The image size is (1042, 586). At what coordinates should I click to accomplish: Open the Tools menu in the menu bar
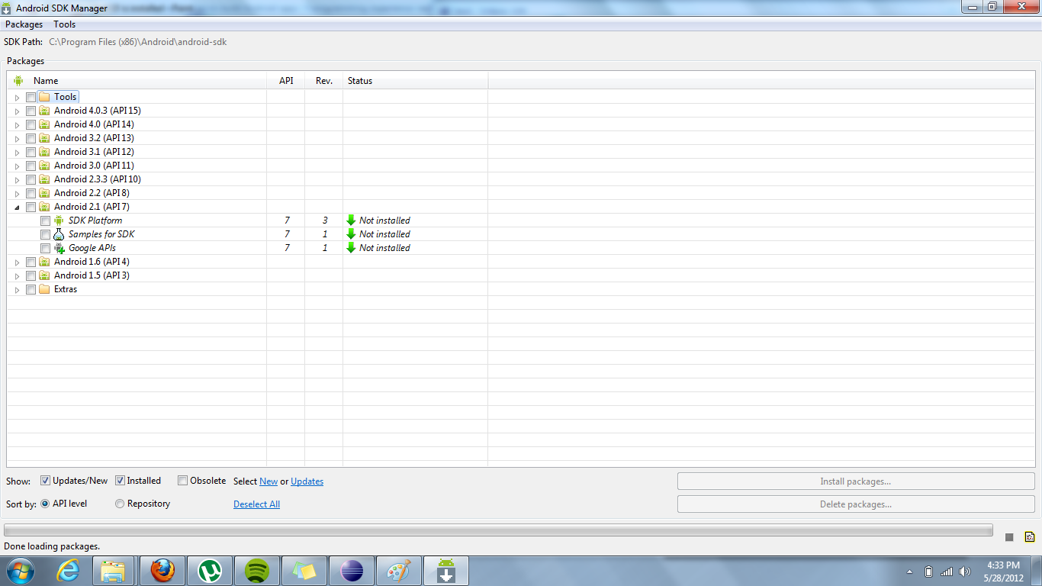(65, 24)
